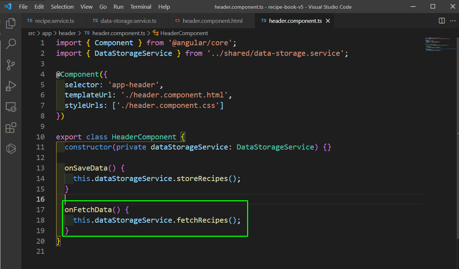Select the header.component.ts tab
This screenshot has height=269, width=459.
click(295, 21)
